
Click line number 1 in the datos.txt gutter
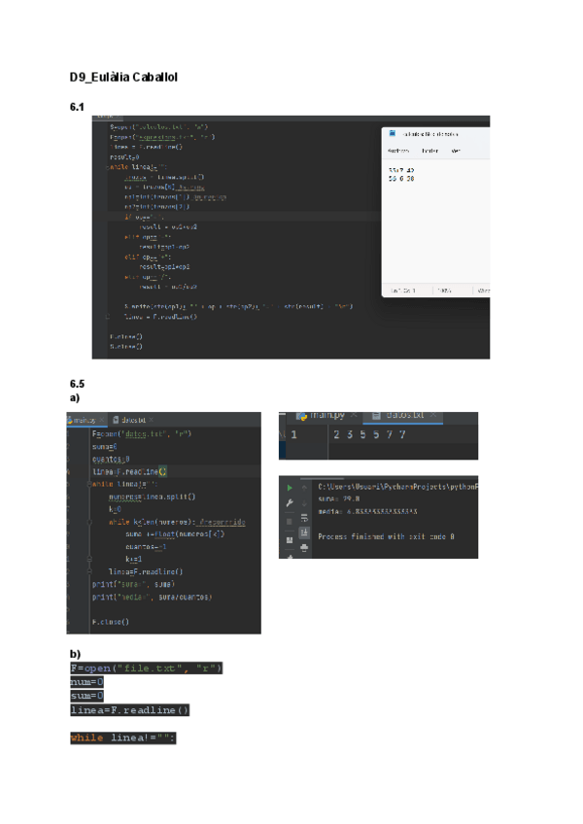coord(293,434)
